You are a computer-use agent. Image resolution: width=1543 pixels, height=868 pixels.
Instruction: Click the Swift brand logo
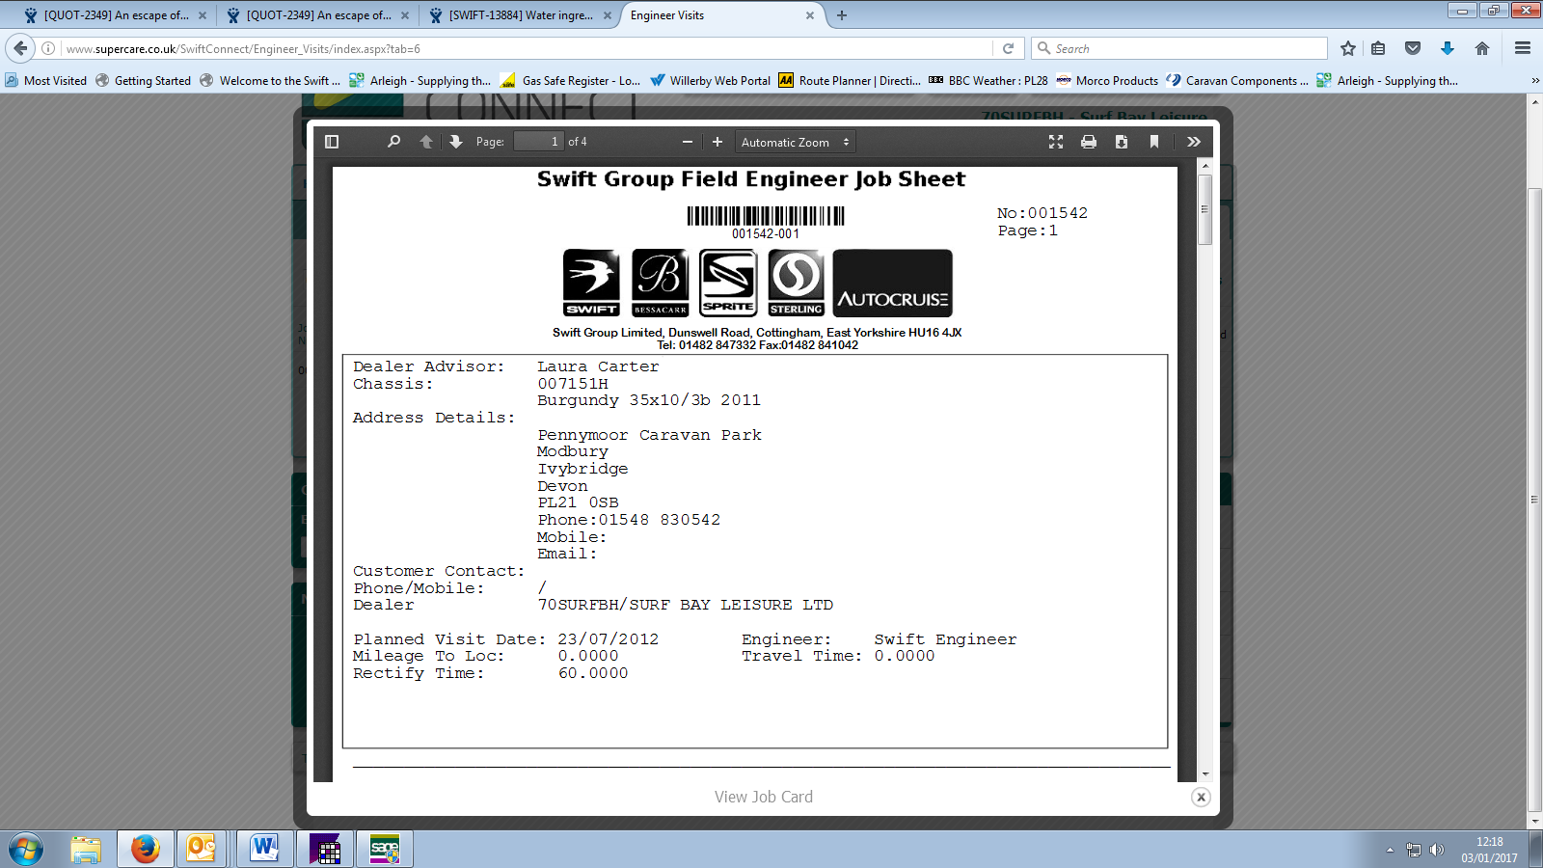tap(591, 283)
